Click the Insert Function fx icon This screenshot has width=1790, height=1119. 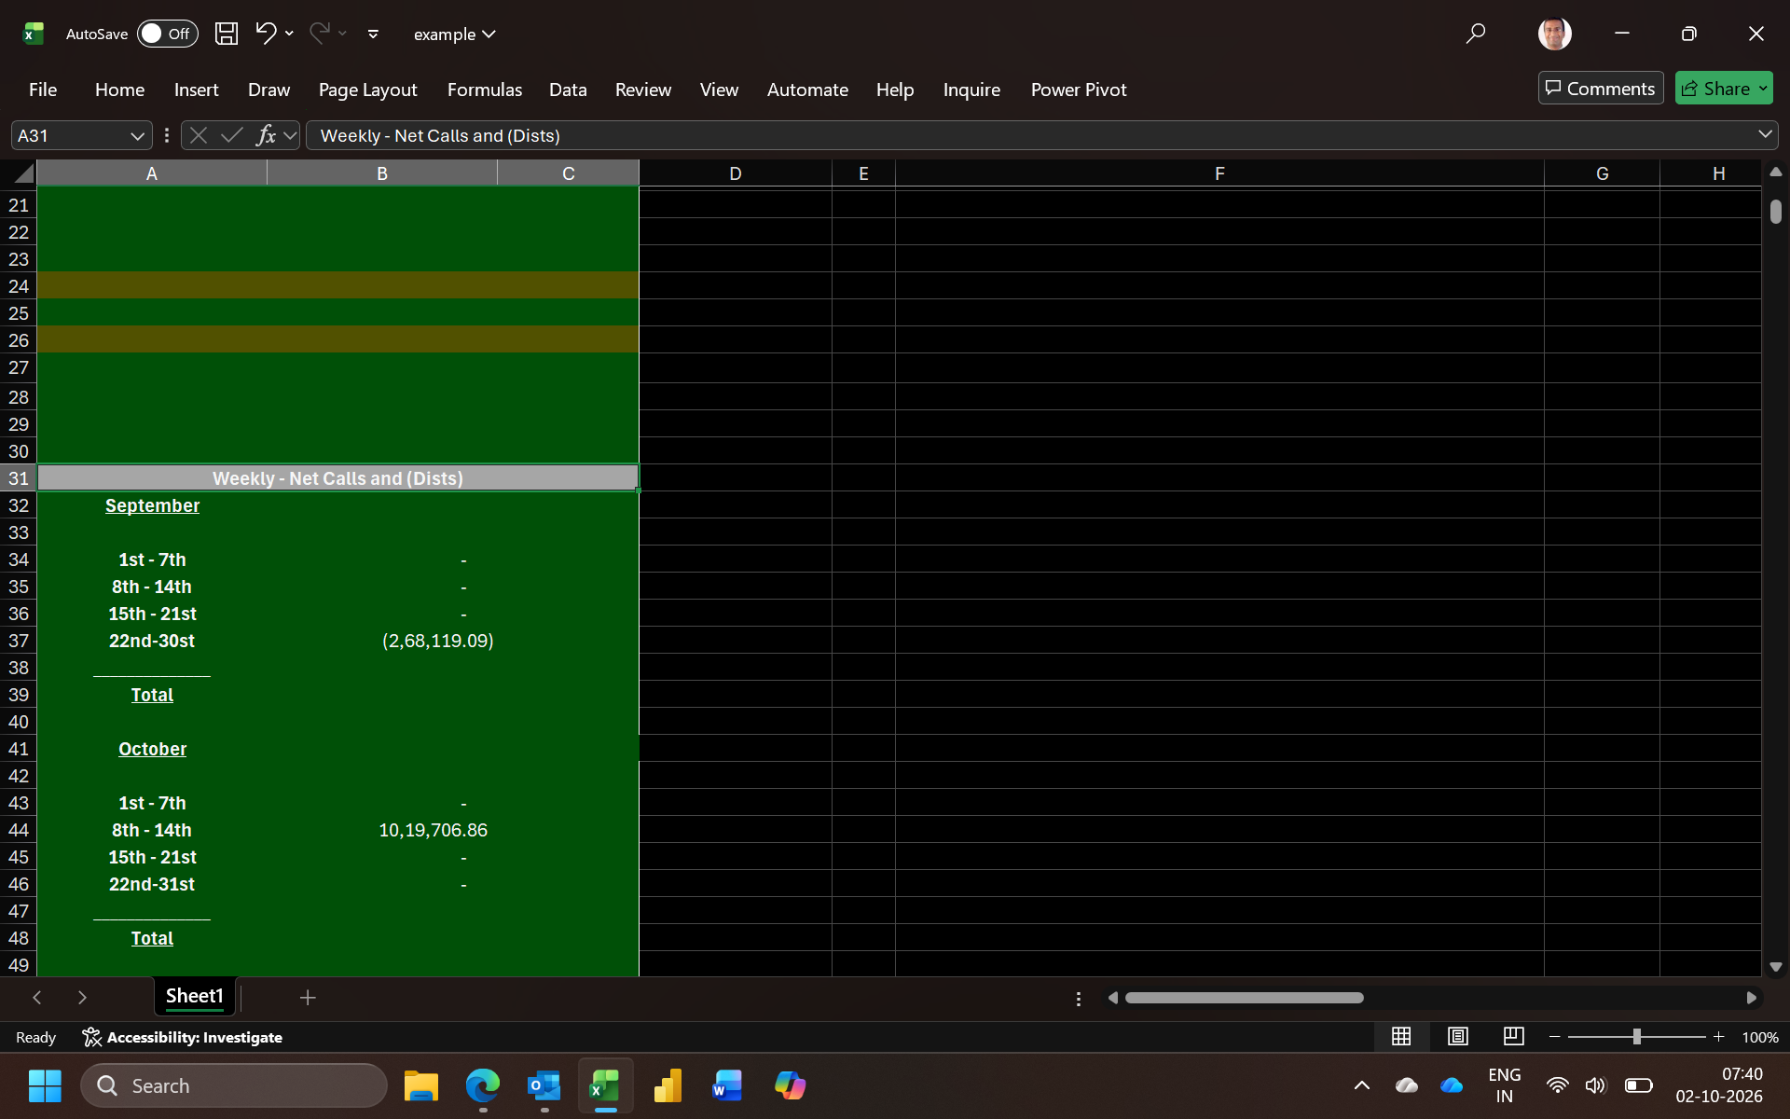pos(266,135)
